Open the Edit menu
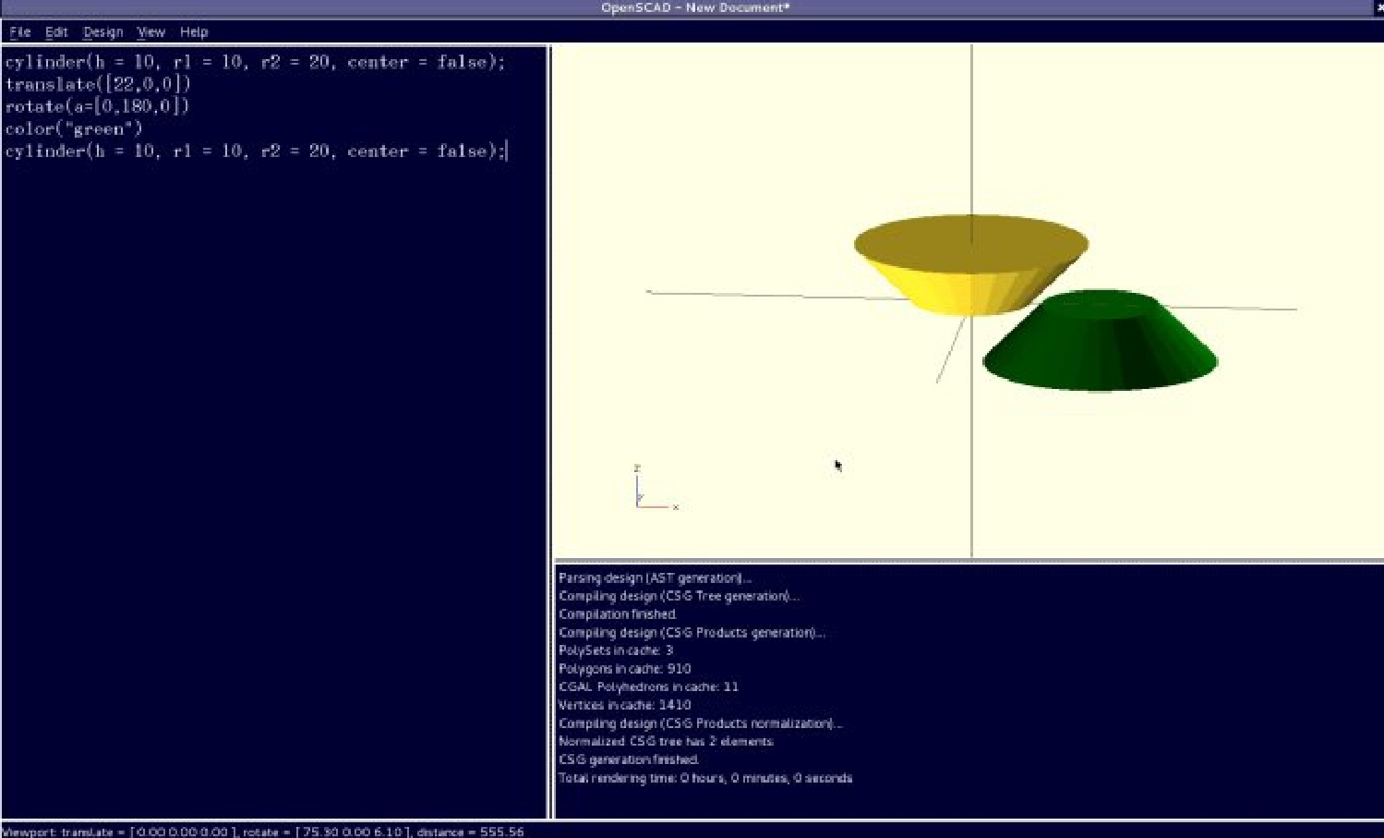1384x838 pixels. (56, 31)
